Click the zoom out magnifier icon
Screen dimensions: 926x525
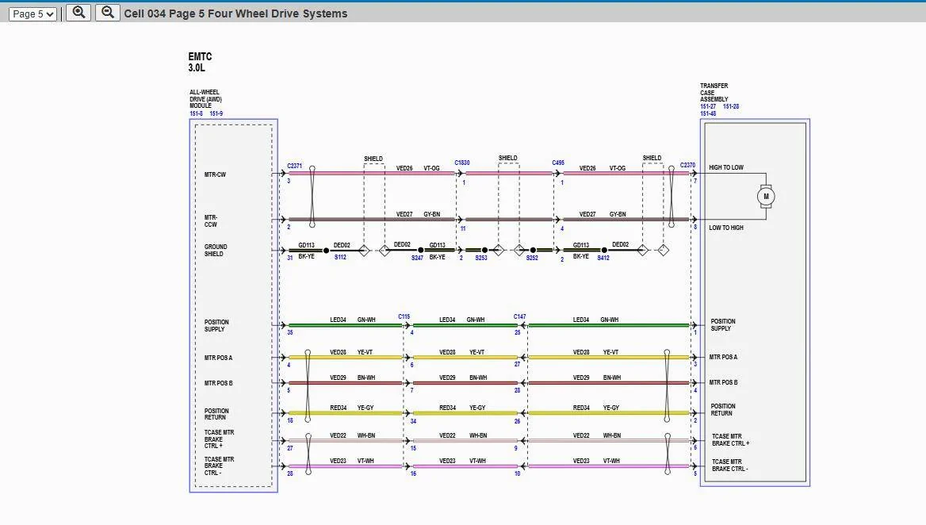pos(108,13)
